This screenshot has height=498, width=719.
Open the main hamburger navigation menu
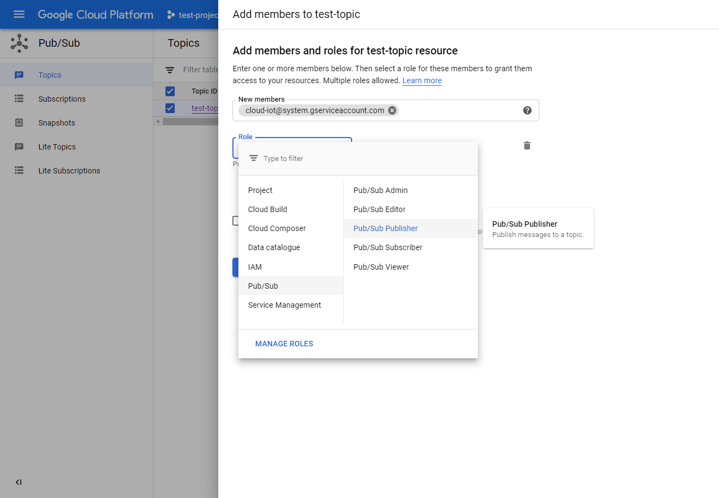19,14
